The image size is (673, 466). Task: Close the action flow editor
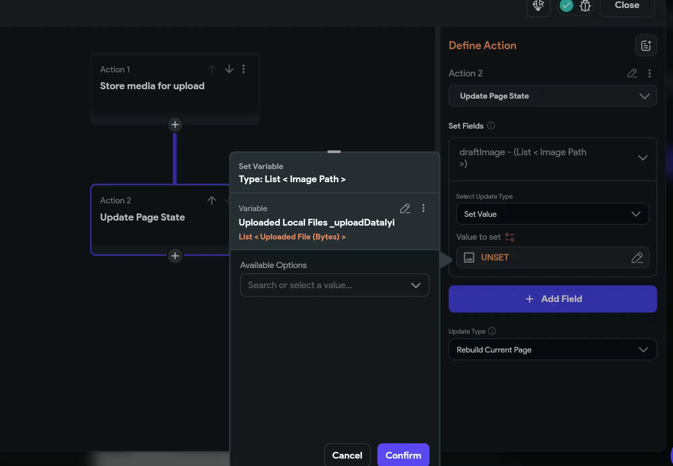coord(627,5)
